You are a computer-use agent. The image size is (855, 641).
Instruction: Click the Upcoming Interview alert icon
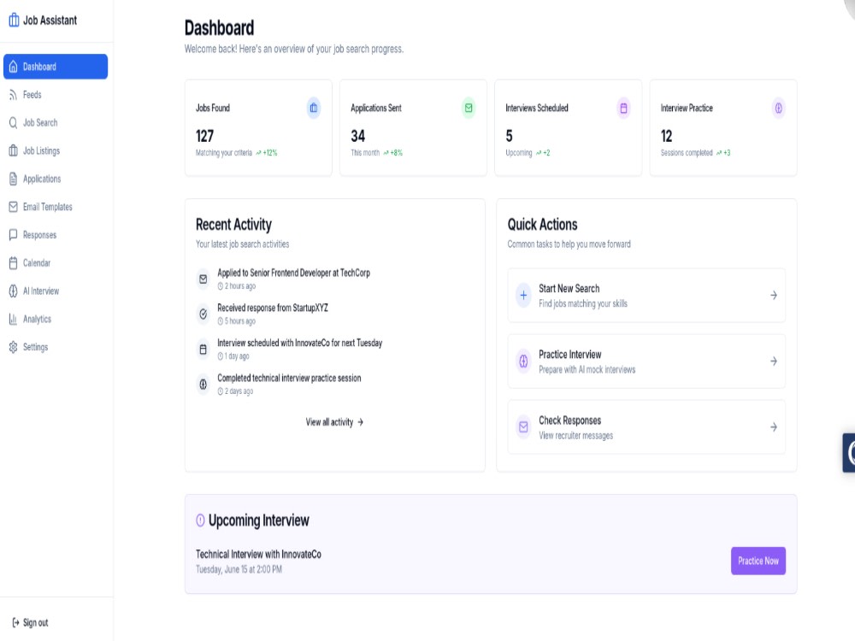[200, 520]
